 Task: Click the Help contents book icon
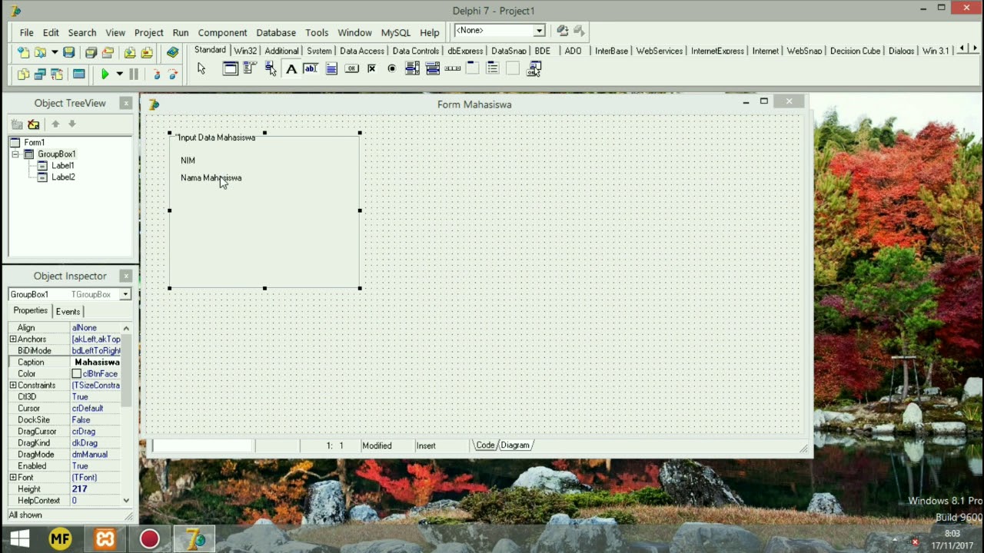[172, 52]
